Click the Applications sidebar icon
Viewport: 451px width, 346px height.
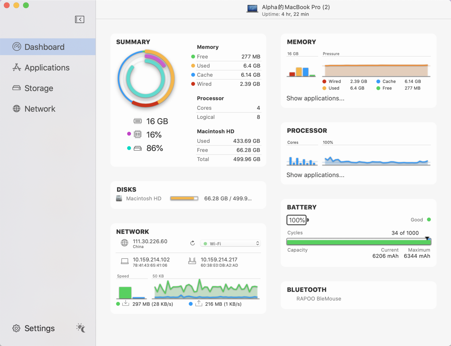click(17, 67)
